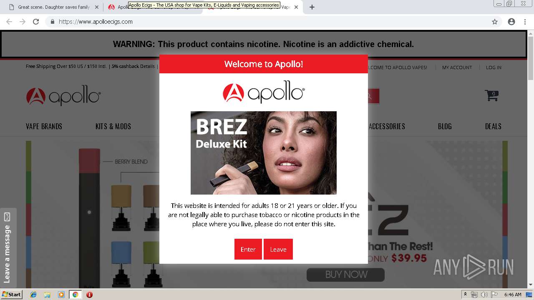534x300 pixels.
Task: Click the 6:46 AM system clock
Action: 513,295
